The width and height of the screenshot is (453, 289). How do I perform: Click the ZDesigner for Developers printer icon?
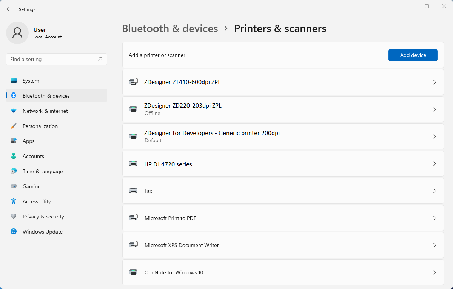[x=133, y=136]
